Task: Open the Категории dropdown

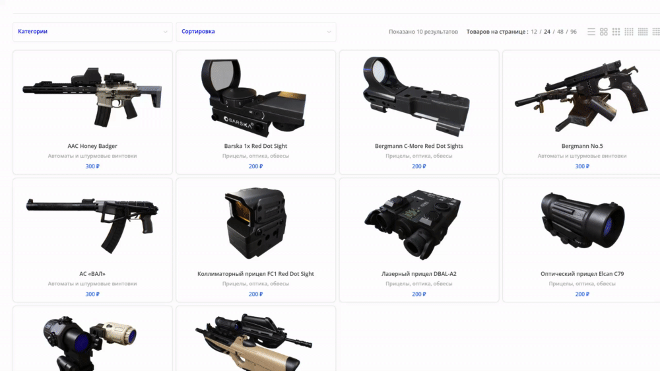Action: click(x=92, y=32)
